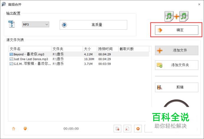Click the 4.11M size value
This screenshot has height=139, width=204.
pos(88,54)
